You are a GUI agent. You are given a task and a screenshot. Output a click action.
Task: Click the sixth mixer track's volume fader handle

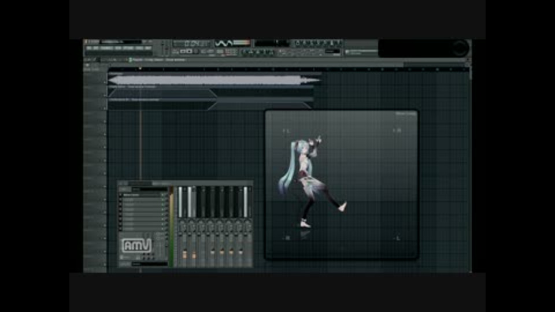(231, 252)
